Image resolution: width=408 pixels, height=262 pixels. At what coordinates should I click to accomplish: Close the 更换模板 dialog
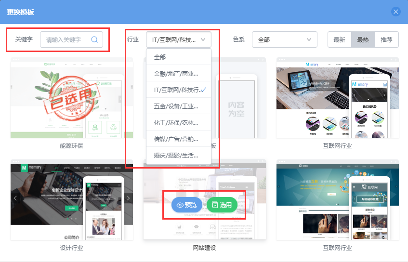396,12
